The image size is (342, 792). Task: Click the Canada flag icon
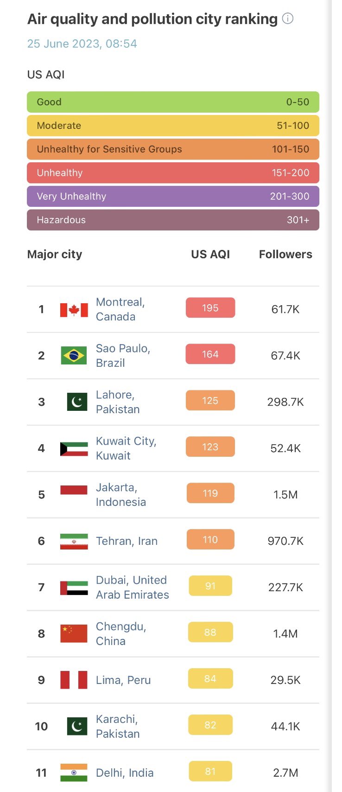tap(74, 310)
